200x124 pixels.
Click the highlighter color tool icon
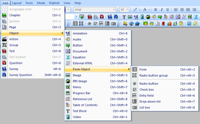point(135,10)
